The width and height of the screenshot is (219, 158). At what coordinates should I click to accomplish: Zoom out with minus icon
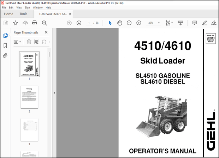tap(129, 23)
